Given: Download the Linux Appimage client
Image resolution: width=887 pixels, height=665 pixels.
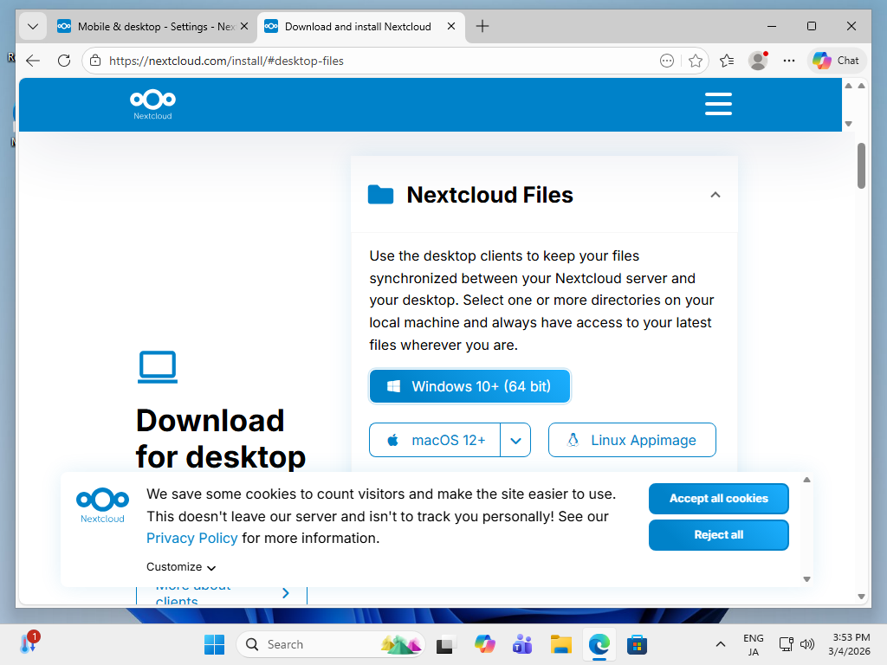Looking at the screenshot, I should click(x=631, y=440).
